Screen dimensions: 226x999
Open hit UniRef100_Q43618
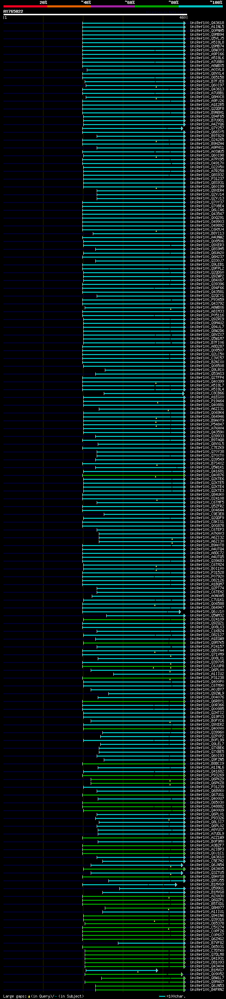click(207, 23)
